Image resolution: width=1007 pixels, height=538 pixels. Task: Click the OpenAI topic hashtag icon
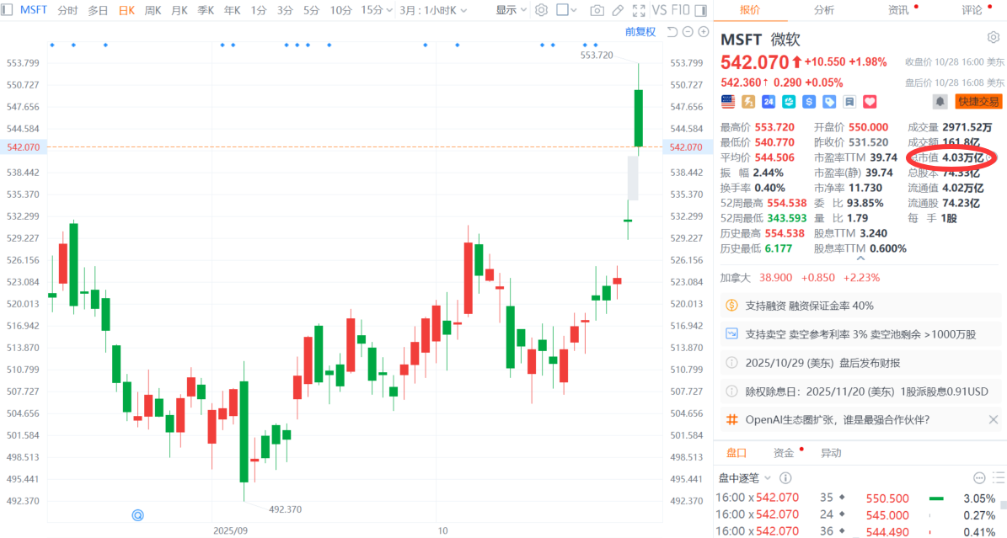pyautogui.click(x=731, y=420)
